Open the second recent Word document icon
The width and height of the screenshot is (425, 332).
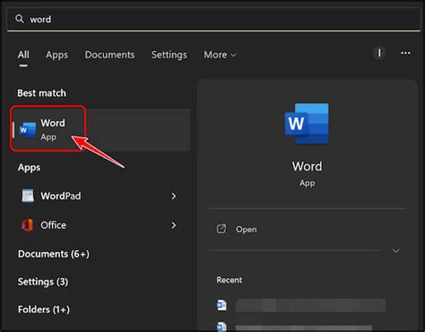pyautogui.click(x=221, y=327)
